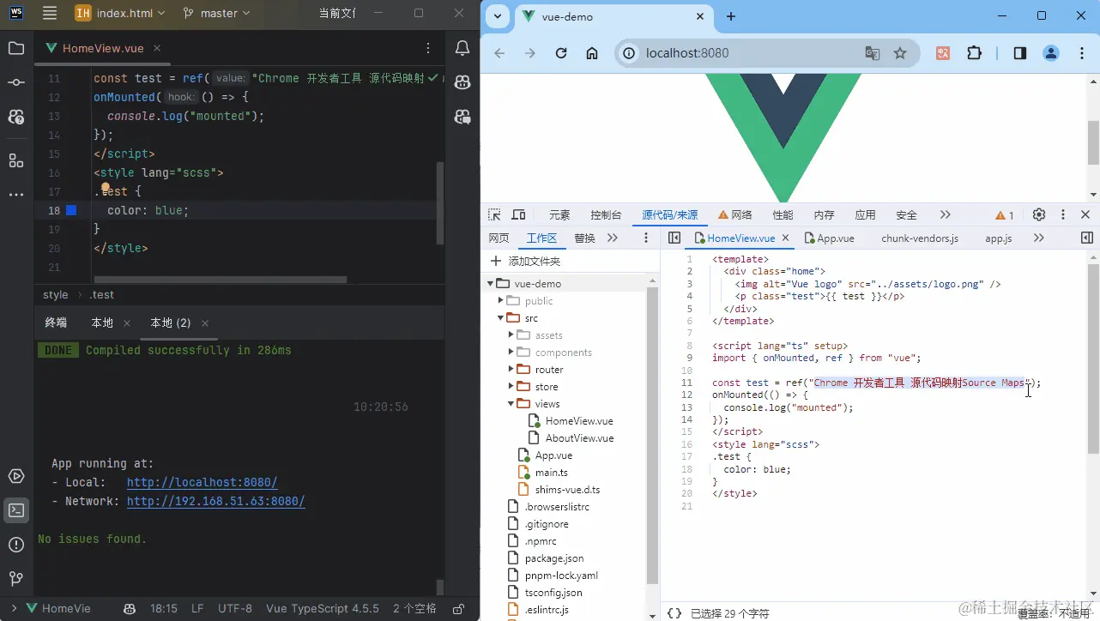Open translation extension icon in Chrome toolbar

point(943,53)
